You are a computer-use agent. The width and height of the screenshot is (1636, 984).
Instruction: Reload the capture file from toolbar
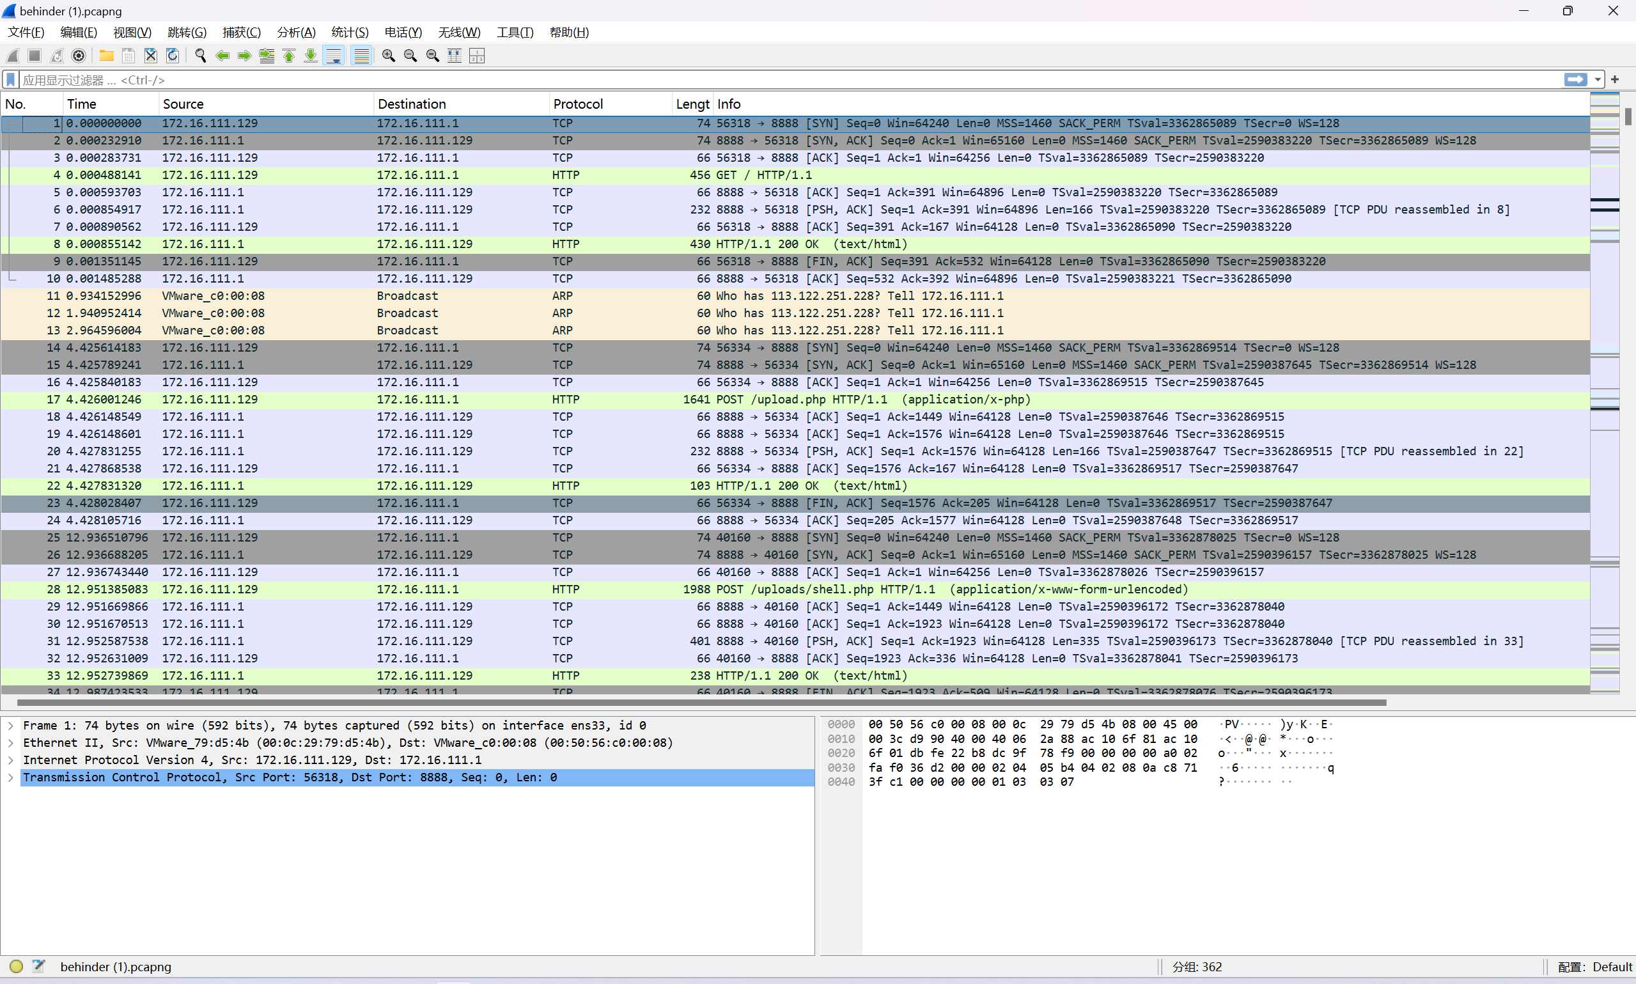pos(173,56)
